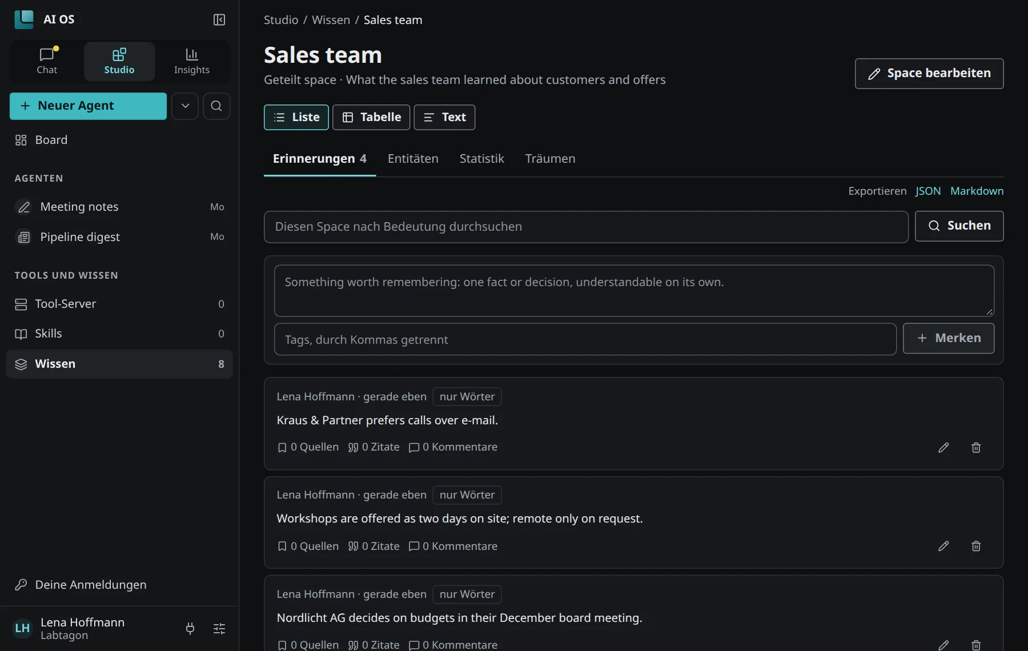Image resolution: width=1028 pixels, height=651 pixels.
Task: Open the Pipeline digest agent
Action: [x=119, y=237]
